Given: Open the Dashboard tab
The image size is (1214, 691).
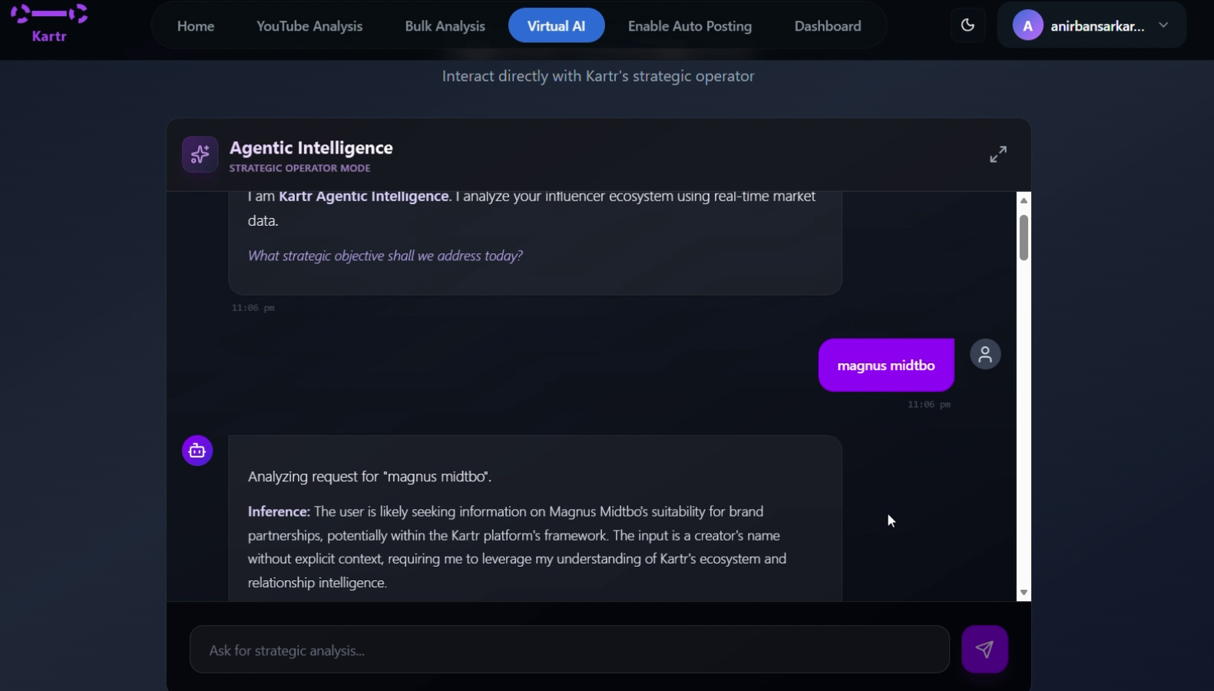Looking at the screenshot, I should point(828,26).
